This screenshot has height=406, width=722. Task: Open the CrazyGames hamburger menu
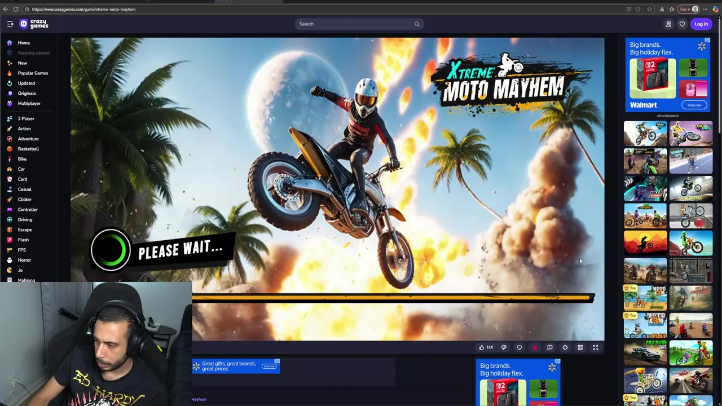point(10,24)
